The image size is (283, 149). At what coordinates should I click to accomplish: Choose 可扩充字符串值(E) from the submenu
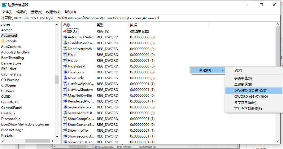[253, 109]
